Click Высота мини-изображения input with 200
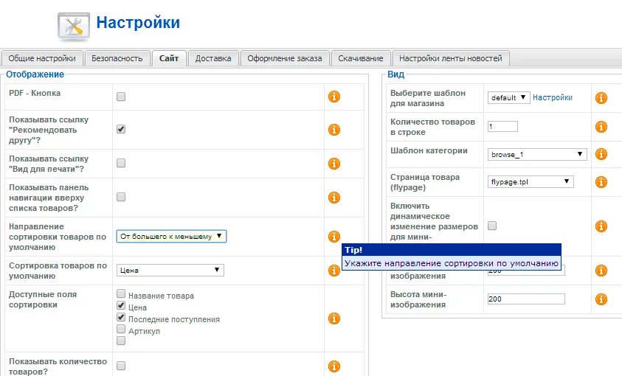 [526, 299]
